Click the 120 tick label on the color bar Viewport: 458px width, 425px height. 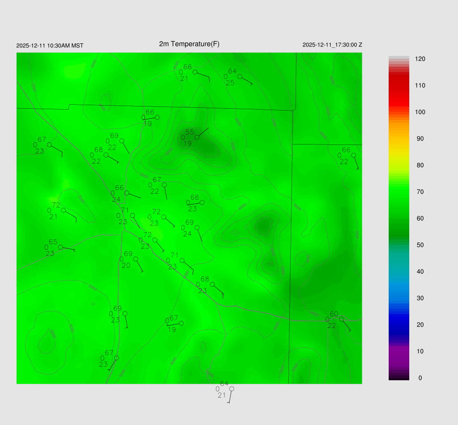(x=420, y=59)
